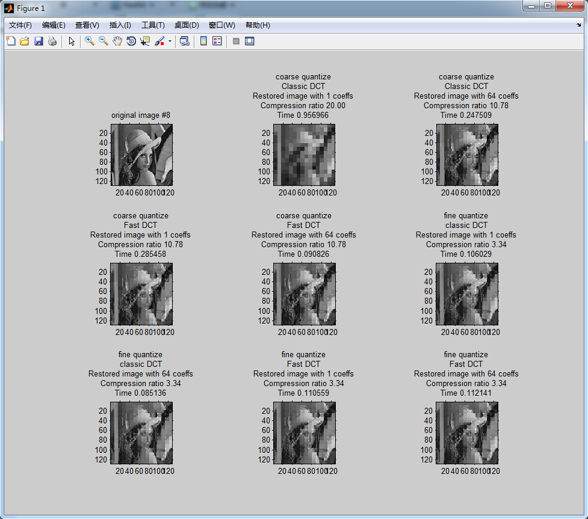Open the 窗口(W) menu
Screen dimensions: 588x519
pos(221,25)
